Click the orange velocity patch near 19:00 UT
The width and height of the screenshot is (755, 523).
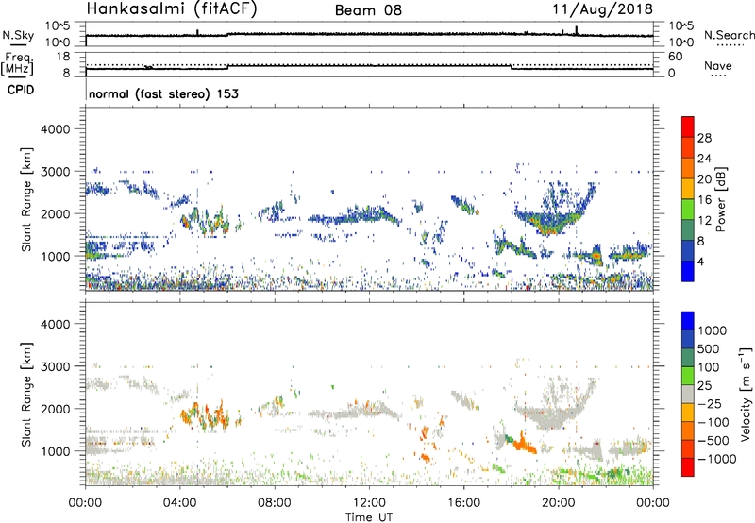point(524,445)
